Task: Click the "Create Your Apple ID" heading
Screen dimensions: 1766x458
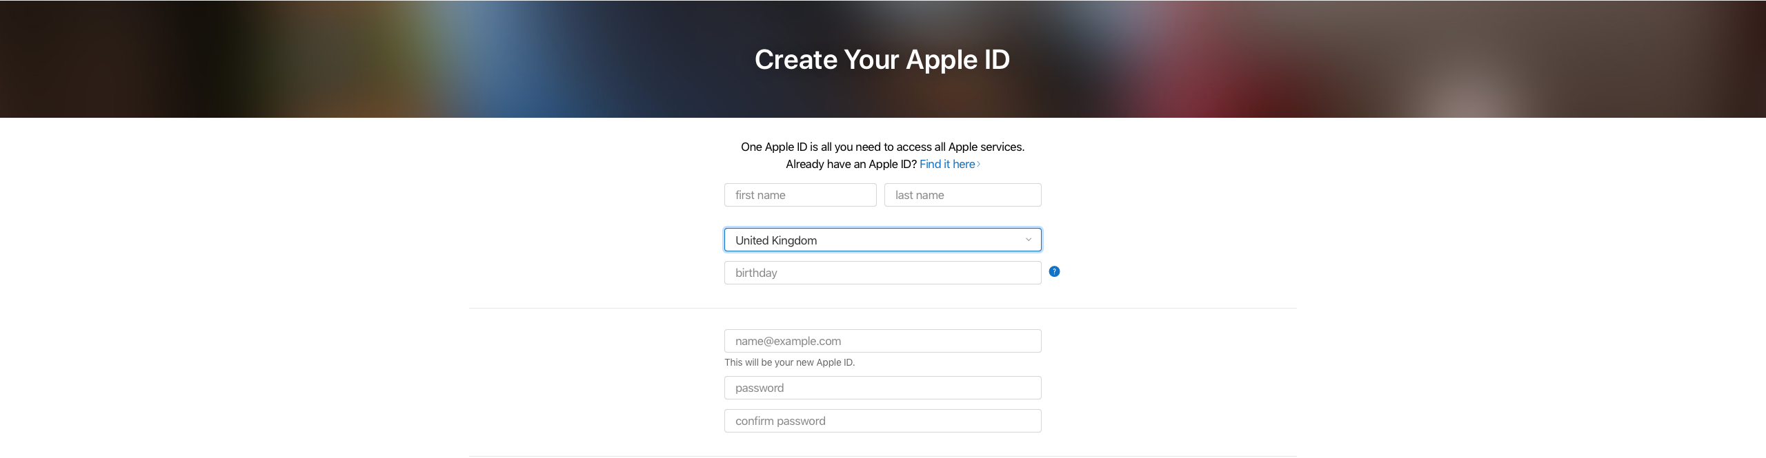Action: pos(882,60)
